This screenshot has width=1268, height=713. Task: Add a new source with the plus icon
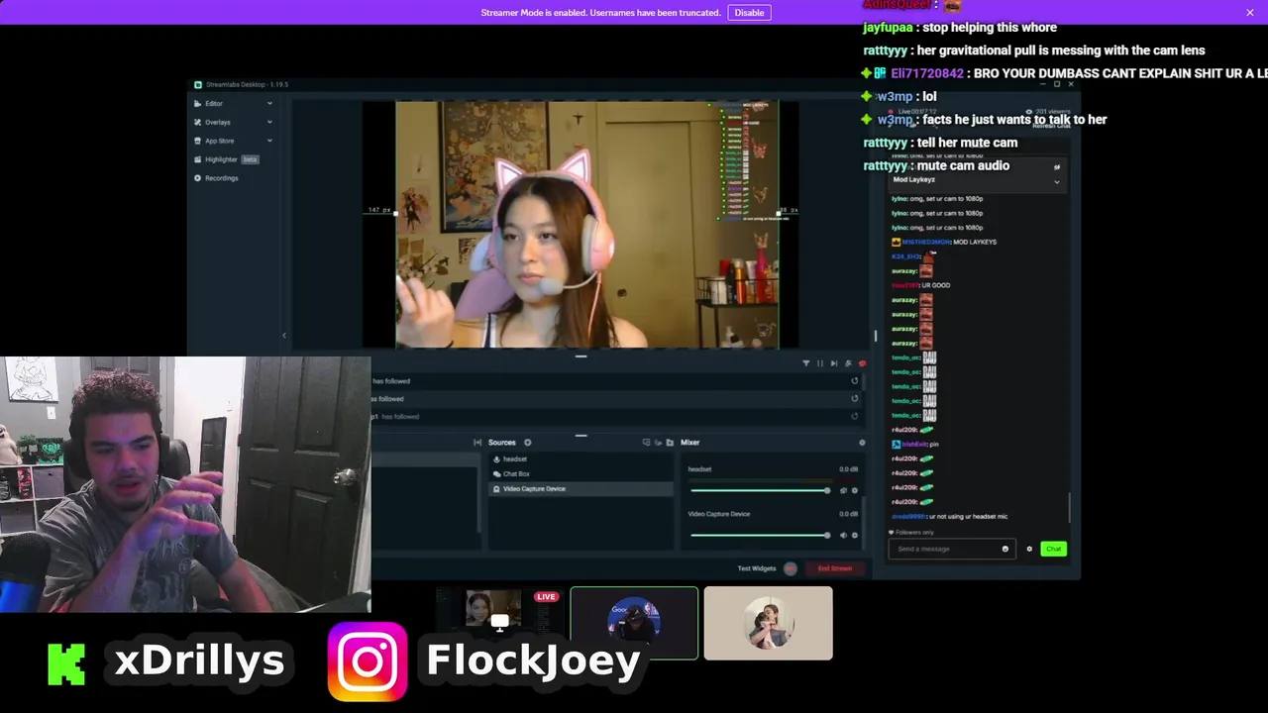[527, 443]
